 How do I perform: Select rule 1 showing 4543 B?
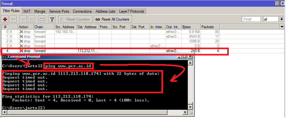click(111, 36)
